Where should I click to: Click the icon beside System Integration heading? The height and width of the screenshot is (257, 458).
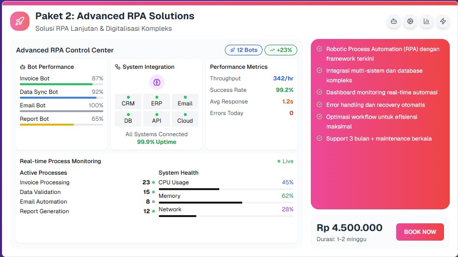click(118, 67)
